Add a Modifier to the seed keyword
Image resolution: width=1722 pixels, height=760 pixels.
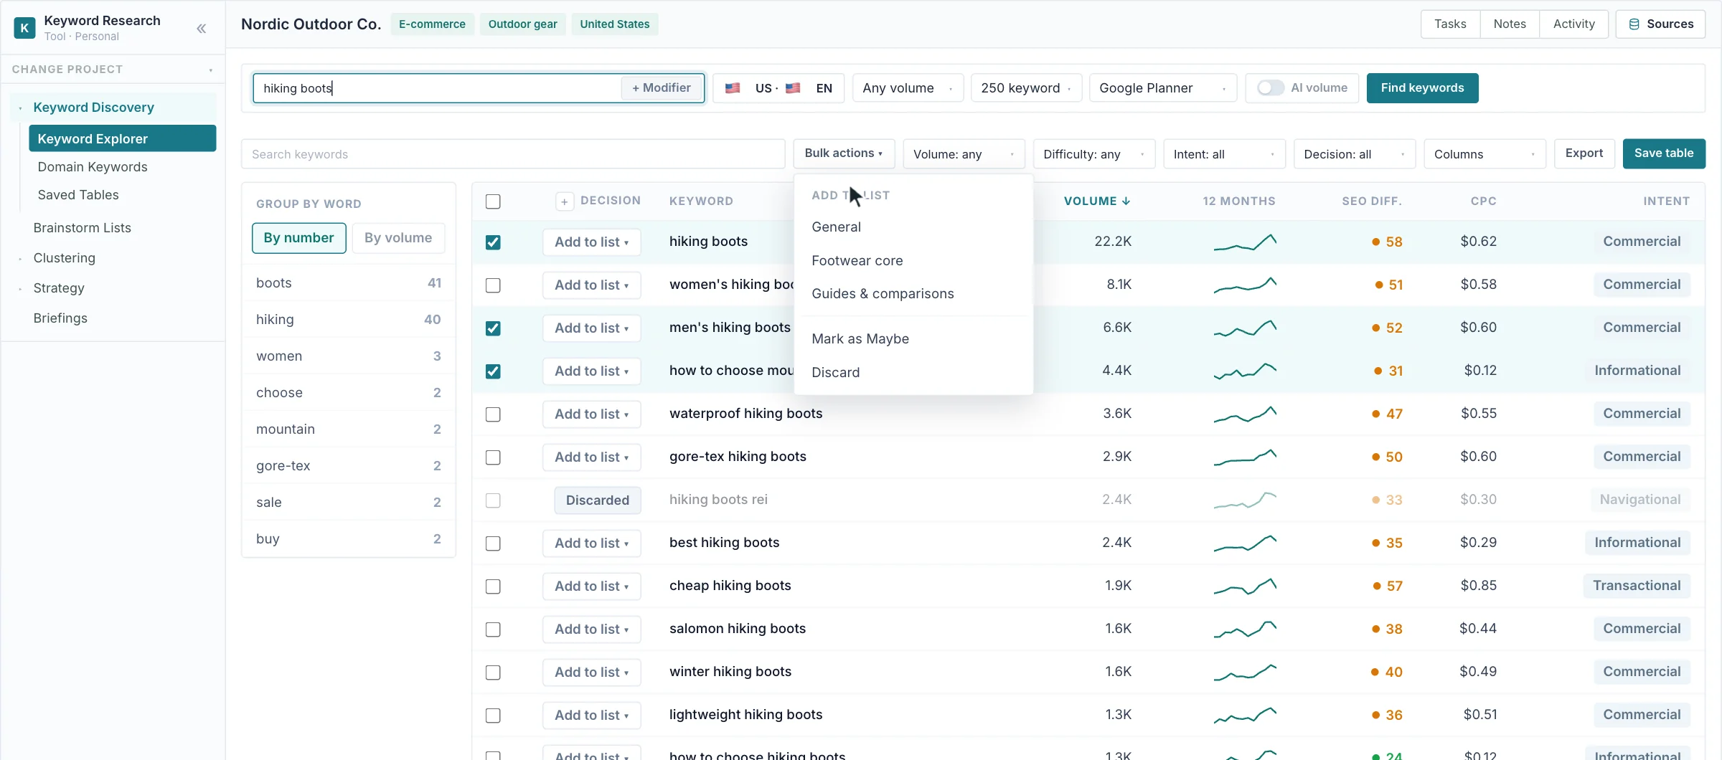coord(661,87)
